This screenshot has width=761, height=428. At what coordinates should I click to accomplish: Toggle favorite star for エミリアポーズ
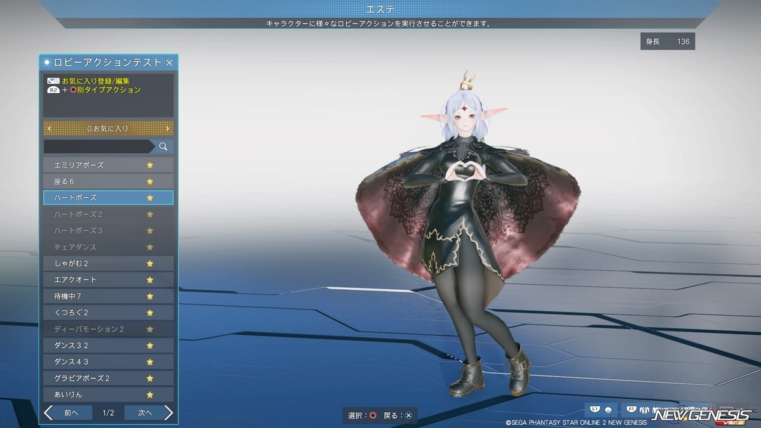150,165
